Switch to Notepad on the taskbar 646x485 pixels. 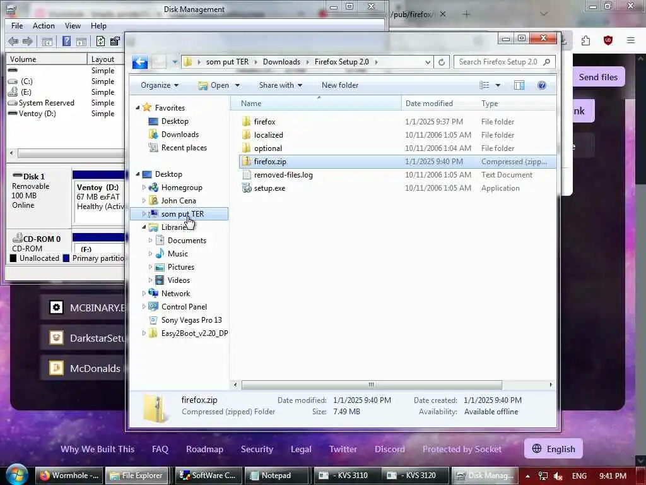pos(276,476)
